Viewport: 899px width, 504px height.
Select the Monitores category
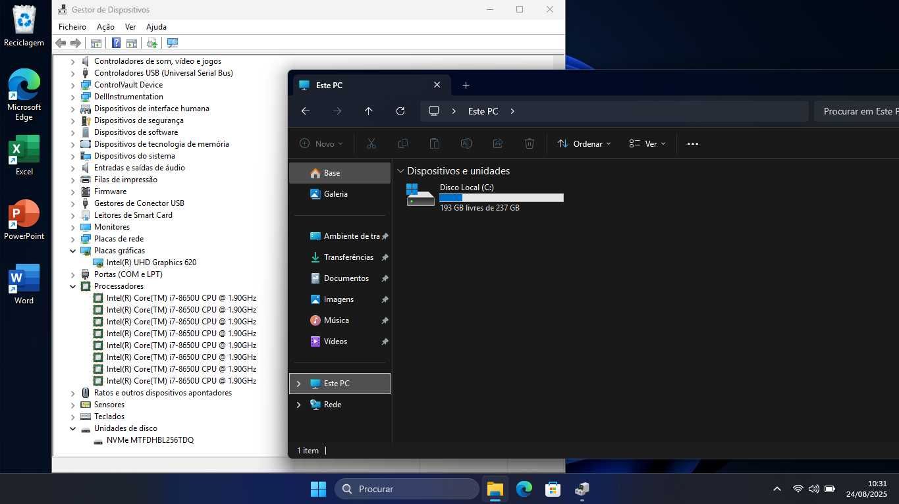point(112,227)
